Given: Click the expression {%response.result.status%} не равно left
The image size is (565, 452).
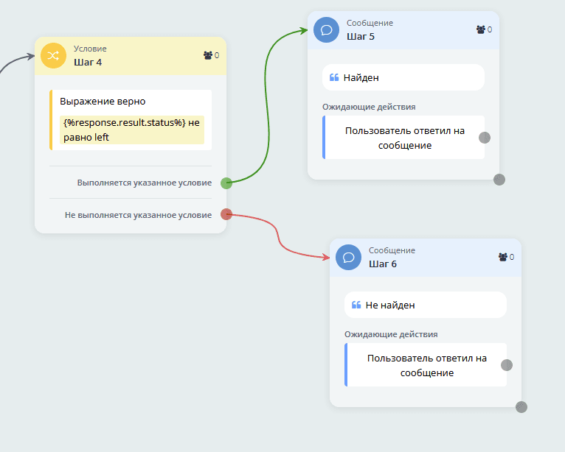Looking at the screenshot, I should pyautogui.click(x=131, y=130).
